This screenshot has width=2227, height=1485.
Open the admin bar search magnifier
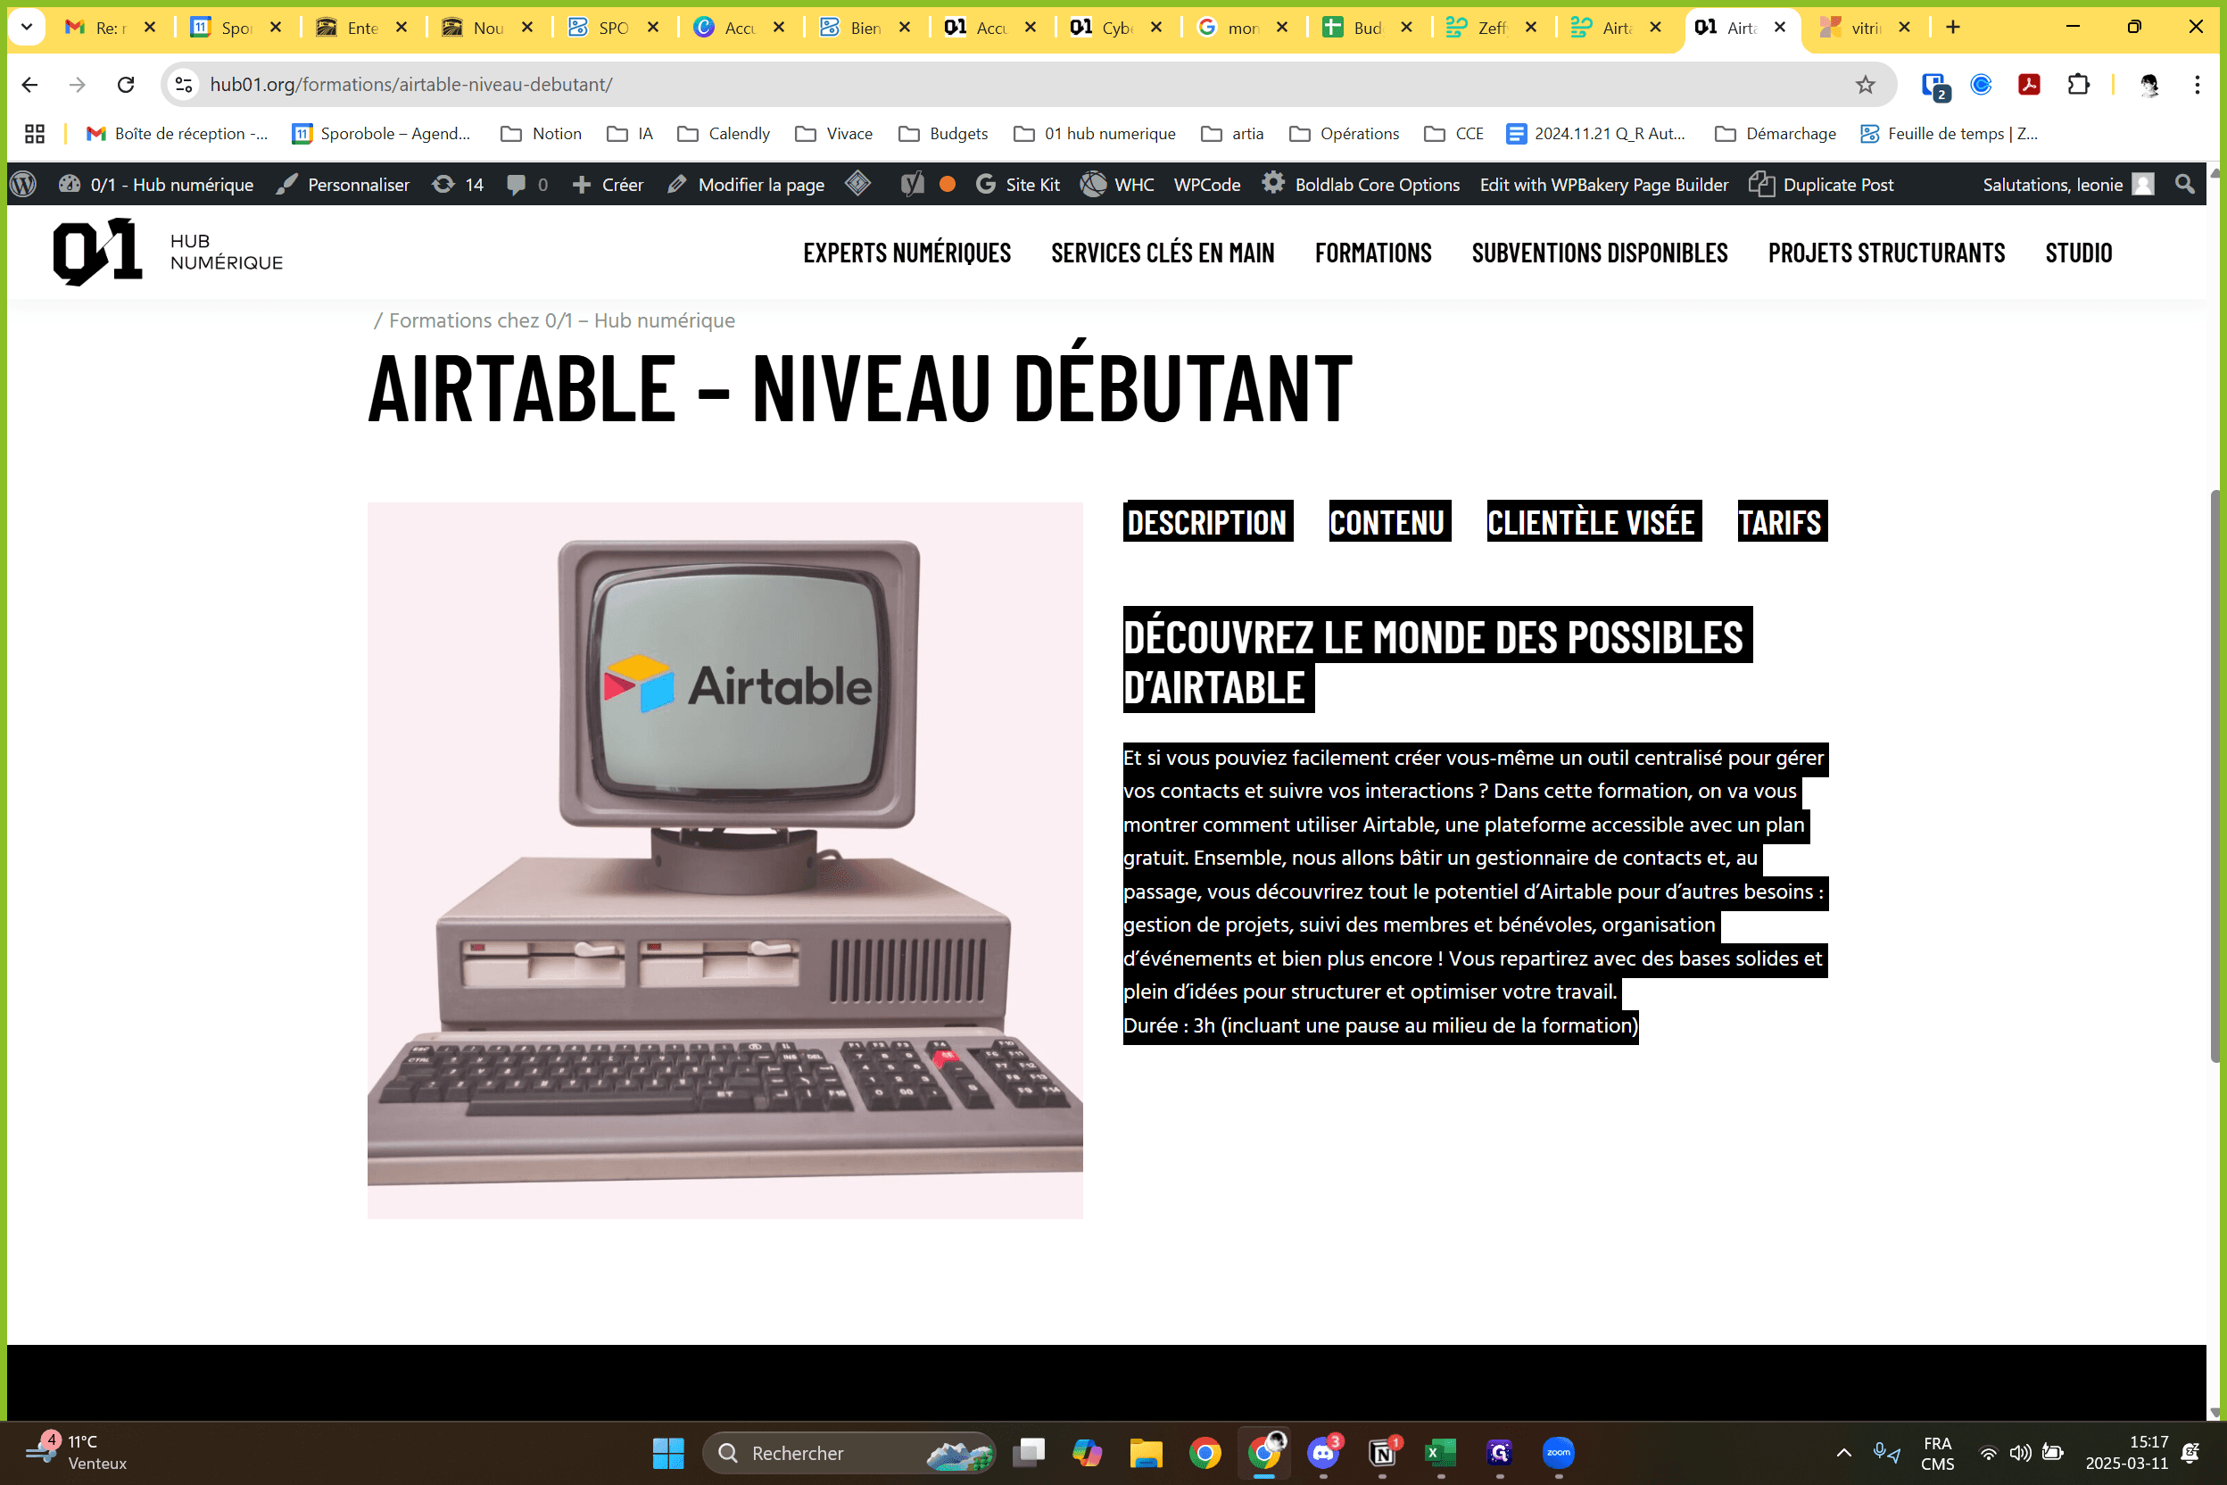[x=2184, y=184]
